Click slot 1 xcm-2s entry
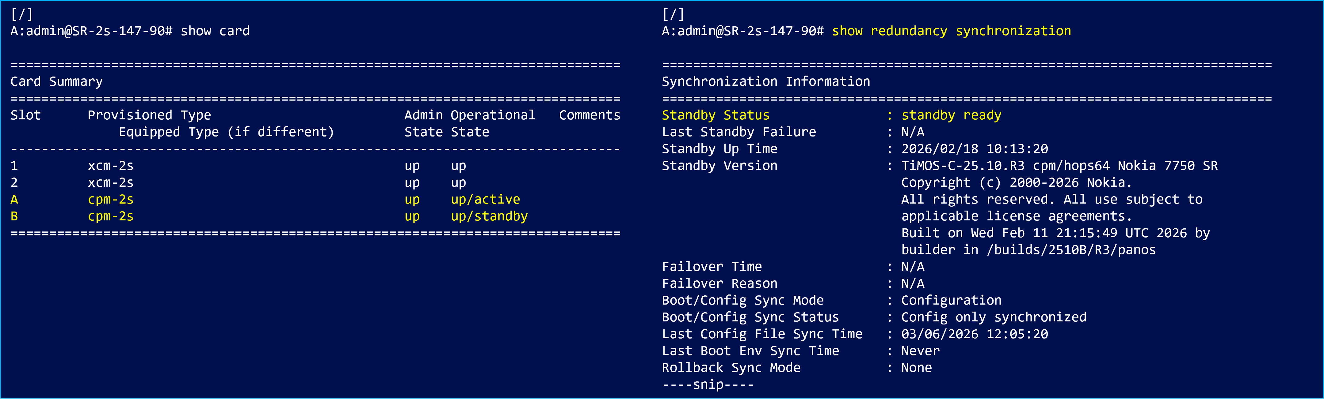The height and width of the screenshot is (401, 1324). click(x=110, y=166)
